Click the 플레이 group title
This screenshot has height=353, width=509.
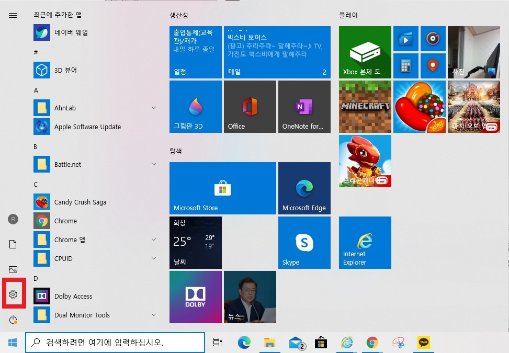point(348,15)
